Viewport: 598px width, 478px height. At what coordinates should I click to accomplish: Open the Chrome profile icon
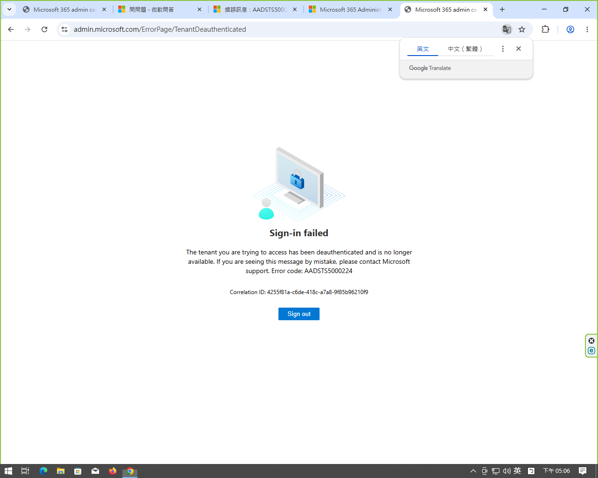pos(570,29)
